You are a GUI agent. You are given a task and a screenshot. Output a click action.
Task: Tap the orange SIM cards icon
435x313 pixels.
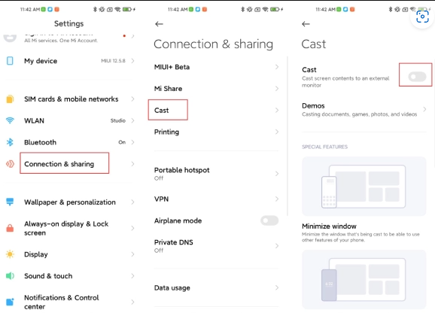(10, 99)
